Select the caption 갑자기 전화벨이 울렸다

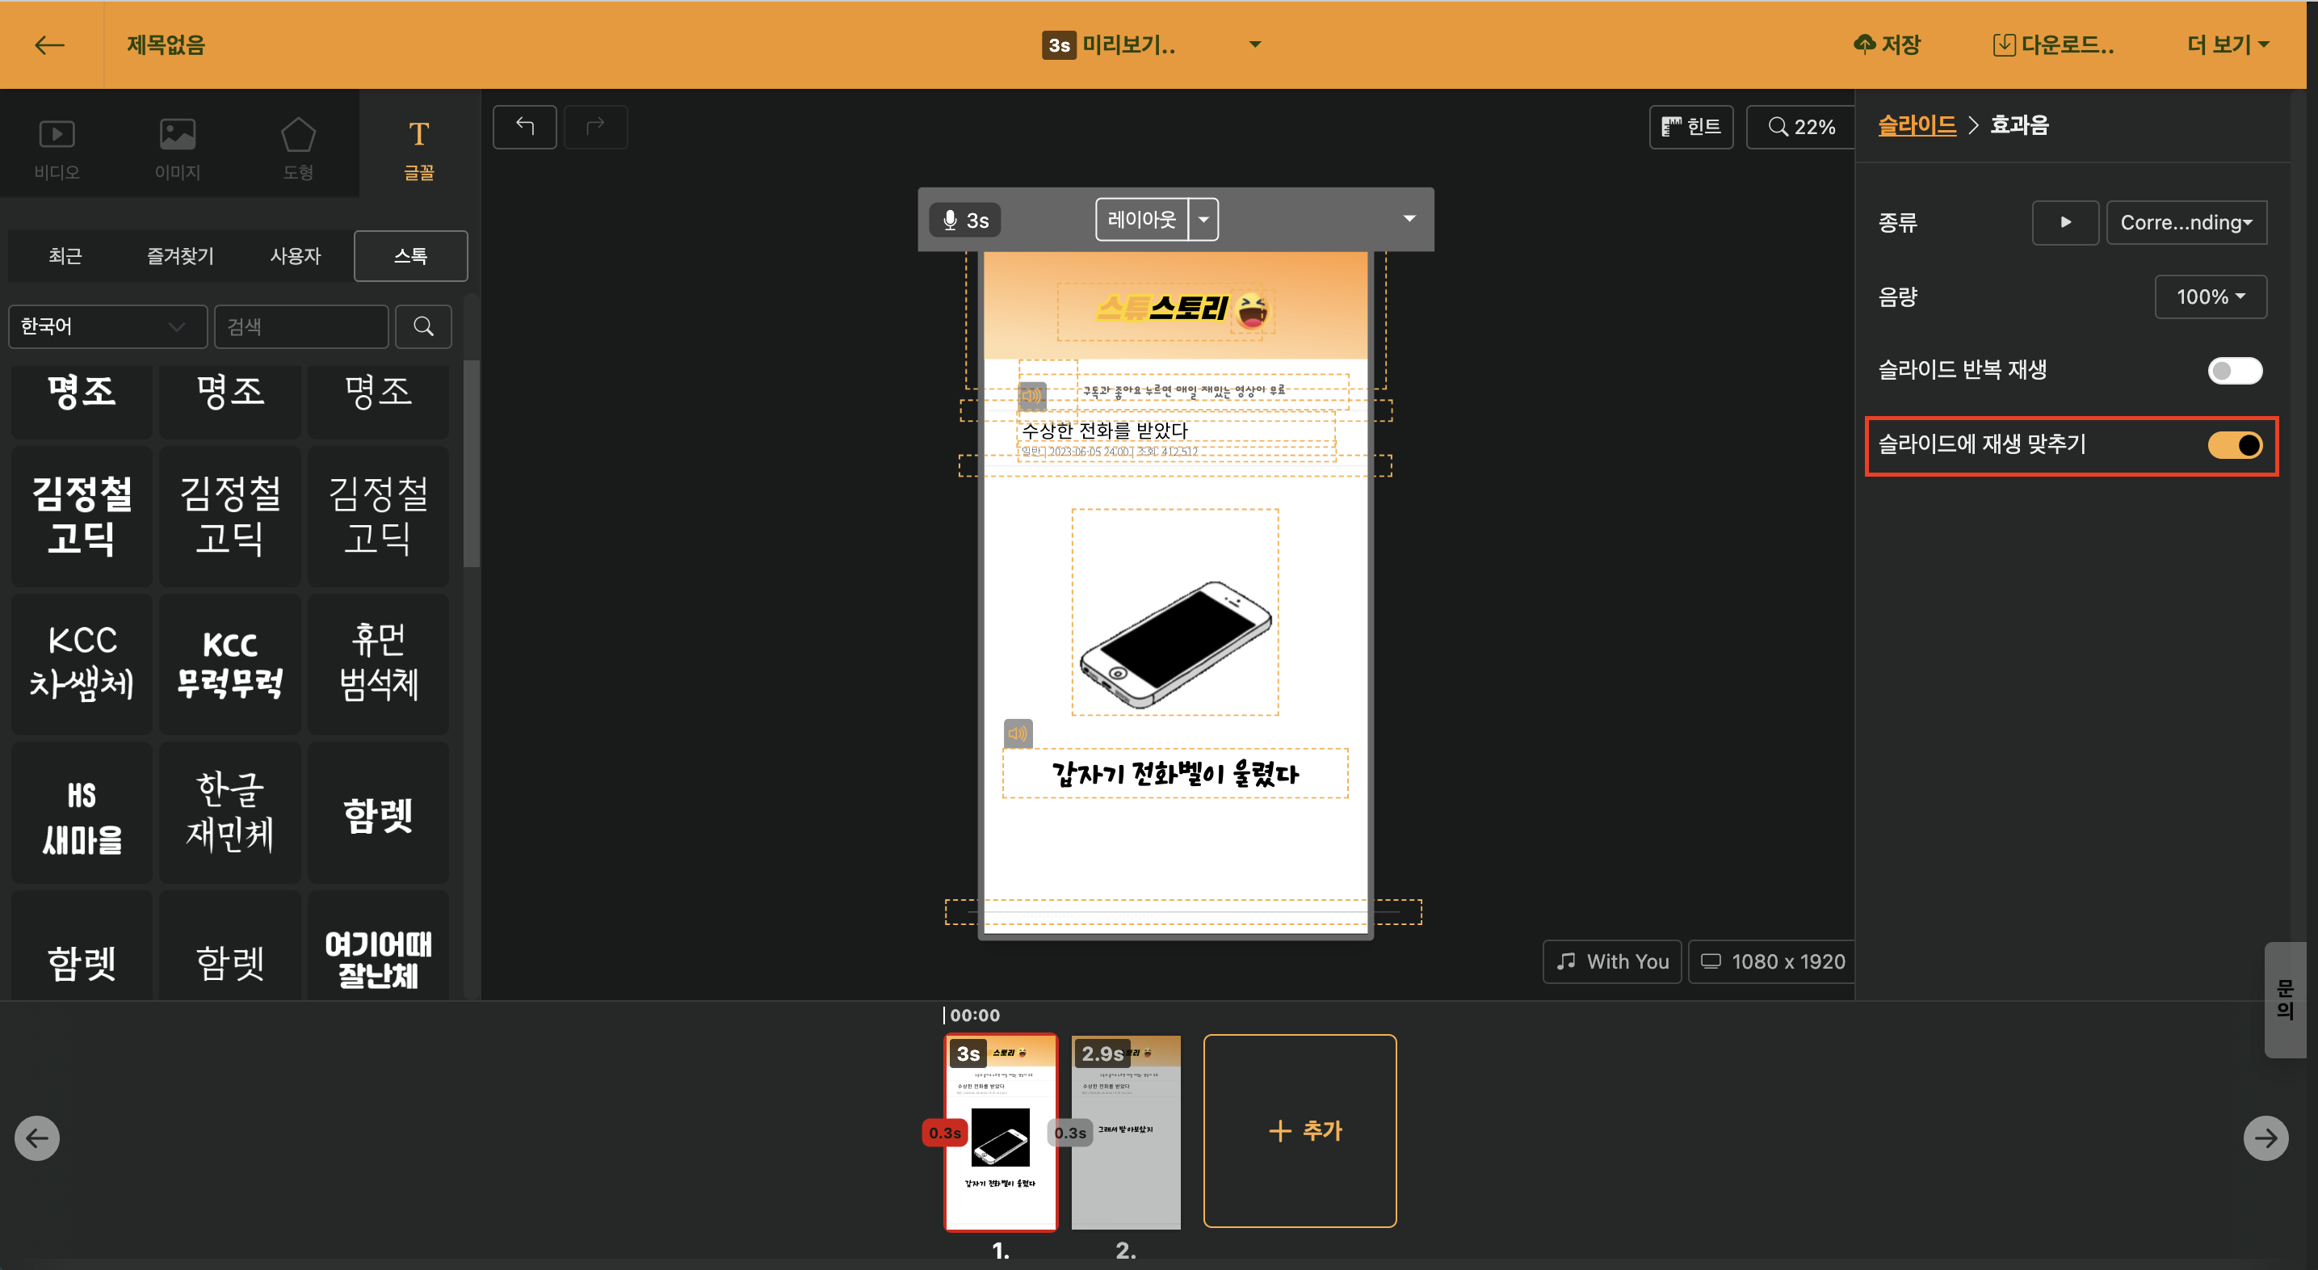[x=1175, y=773]
